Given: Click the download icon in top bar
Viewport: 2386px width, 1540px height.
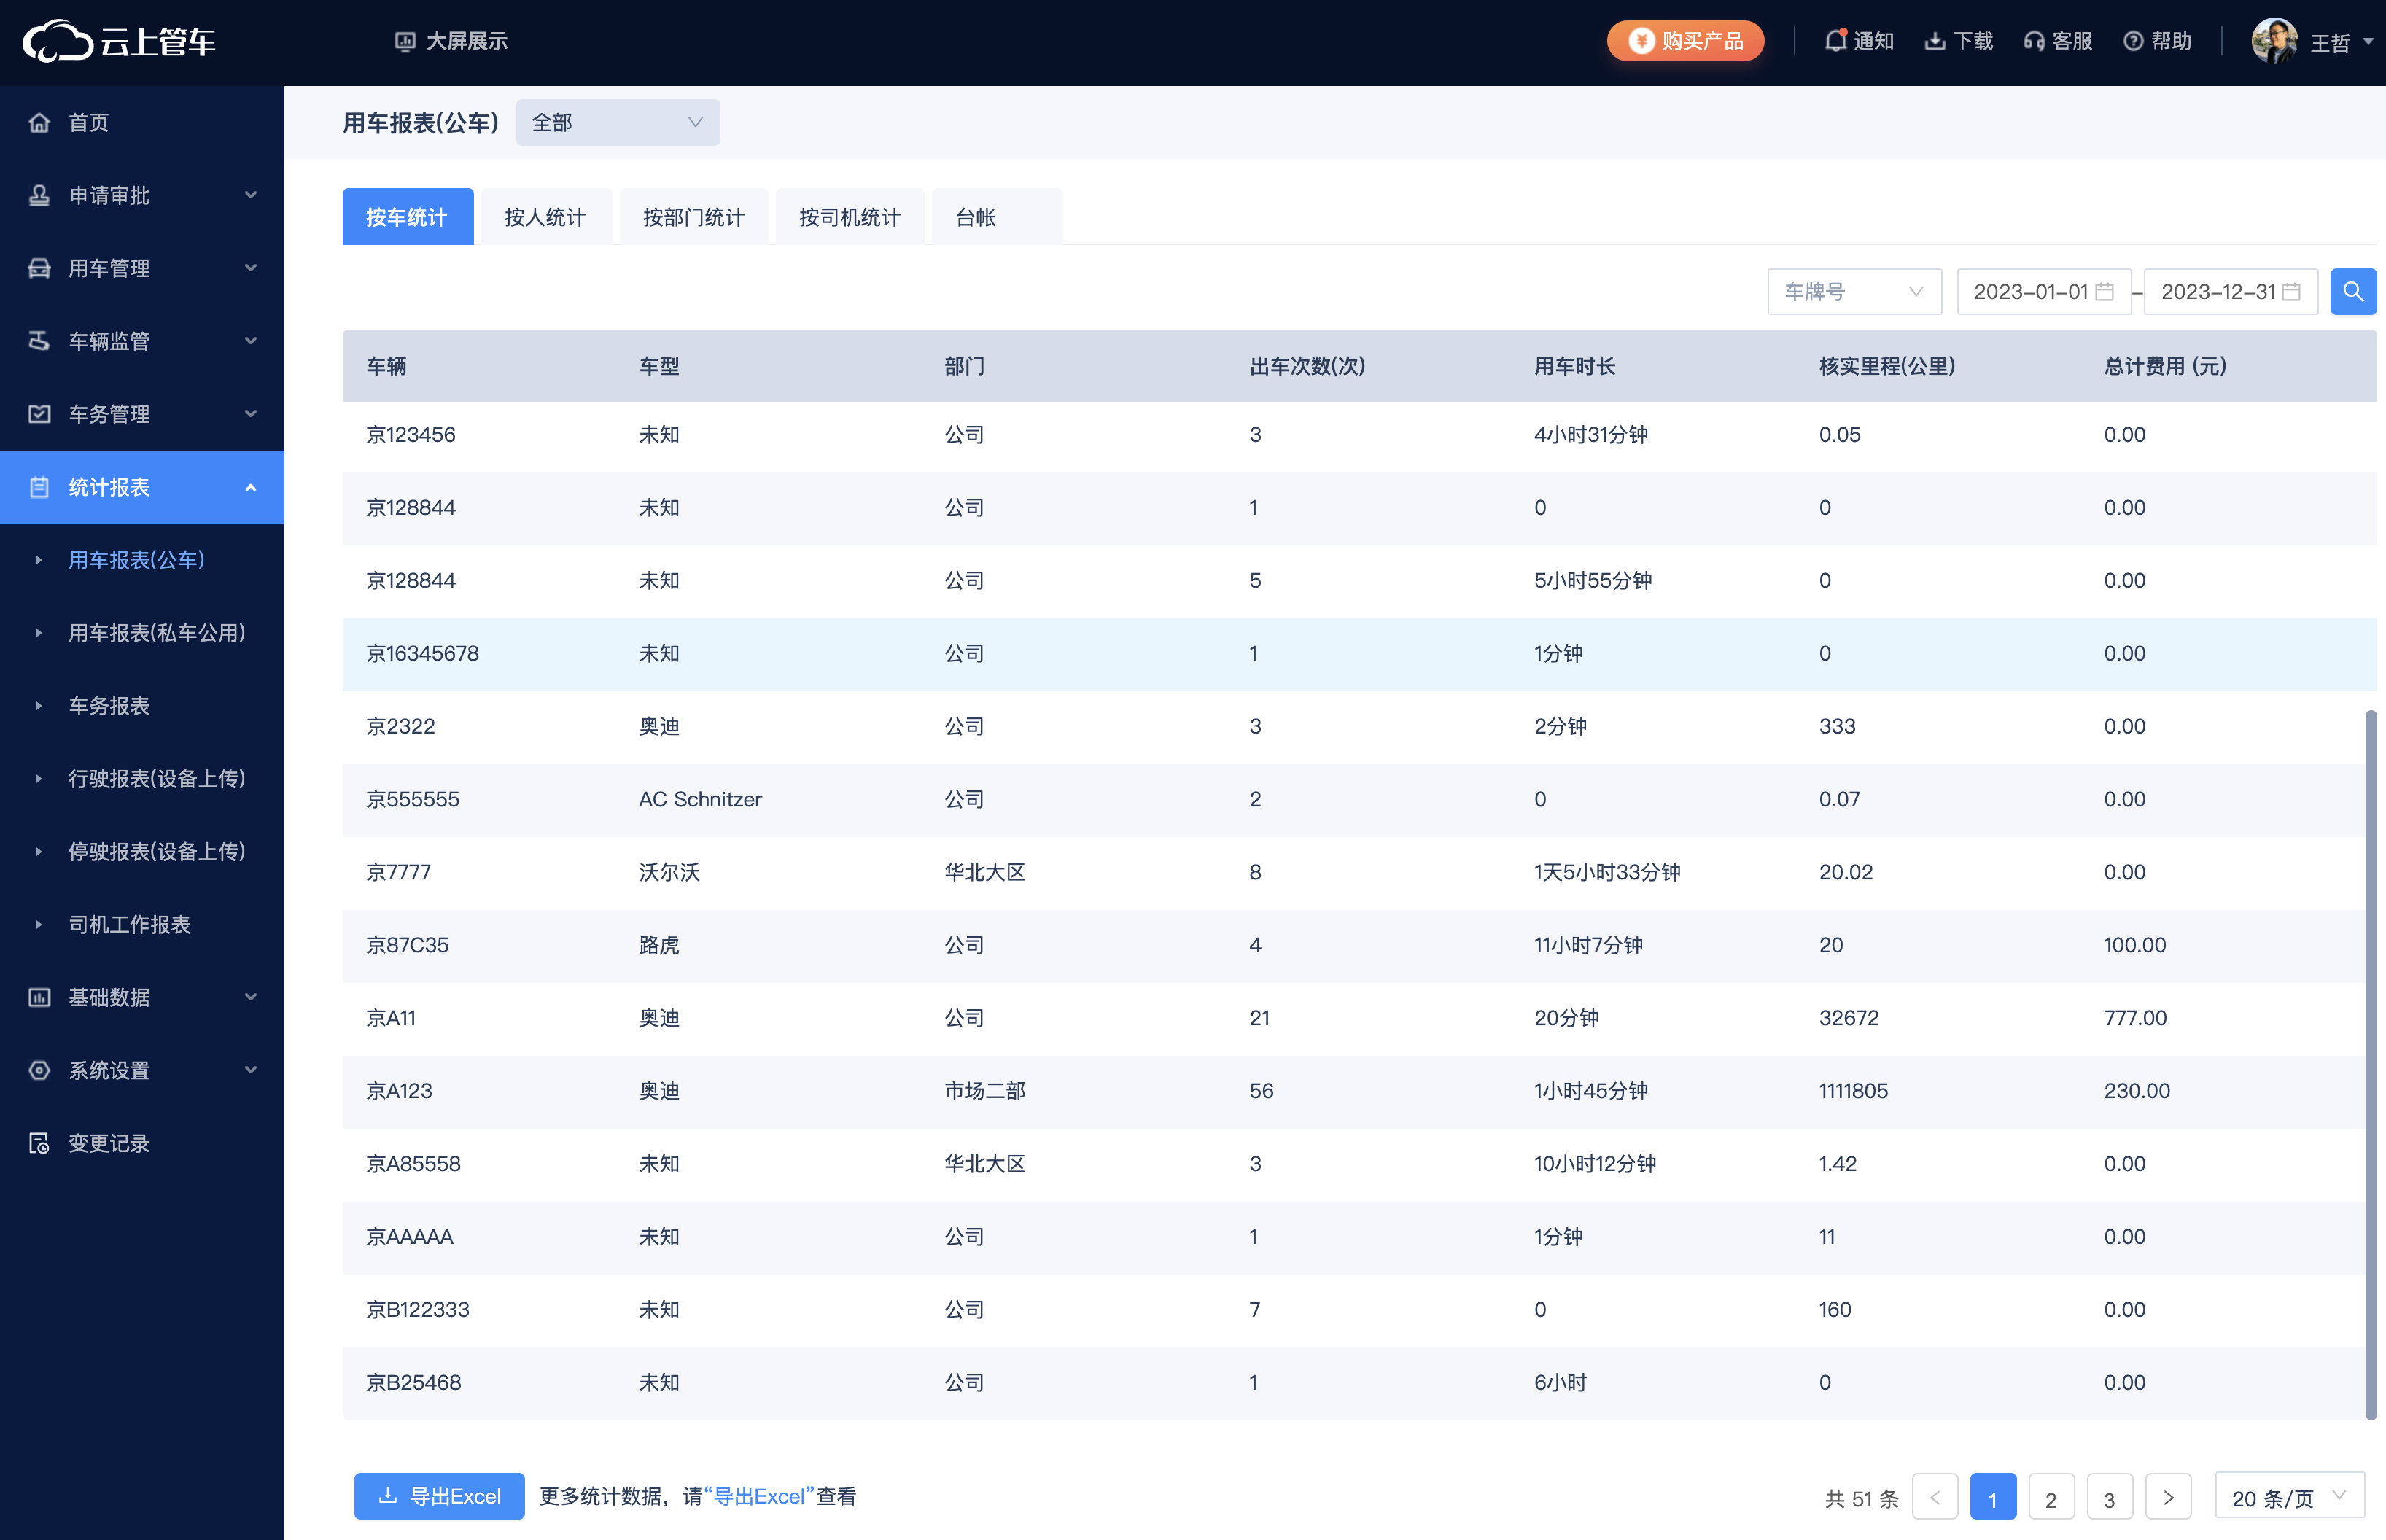Looking at the screenshot, I should pos(1935,41).
